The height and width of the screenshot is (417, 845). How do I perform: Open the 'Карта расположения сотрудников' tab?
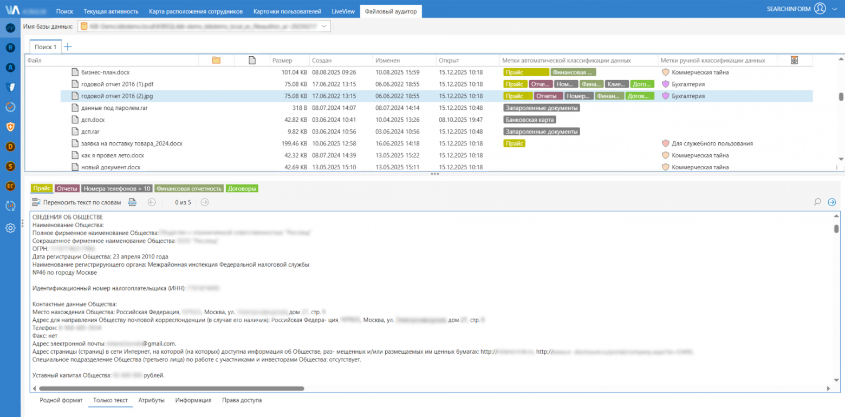point(196,11)
